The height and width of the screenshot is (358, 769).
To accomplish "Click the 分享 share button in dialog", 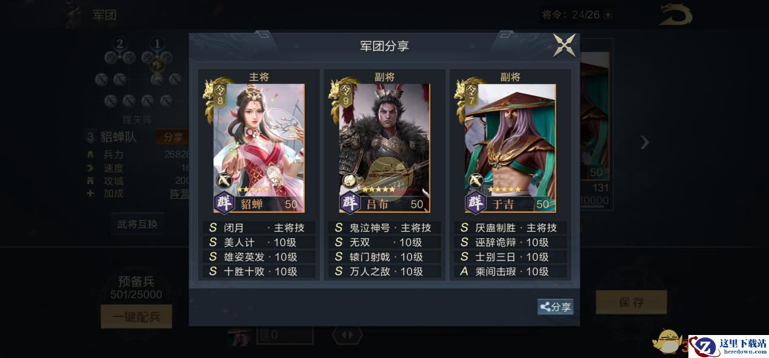I will [x=555, y=307].
